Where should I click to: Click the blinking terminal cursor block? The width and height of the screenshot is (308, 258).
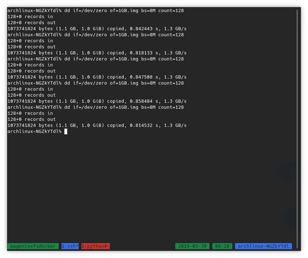coord(65,131)
